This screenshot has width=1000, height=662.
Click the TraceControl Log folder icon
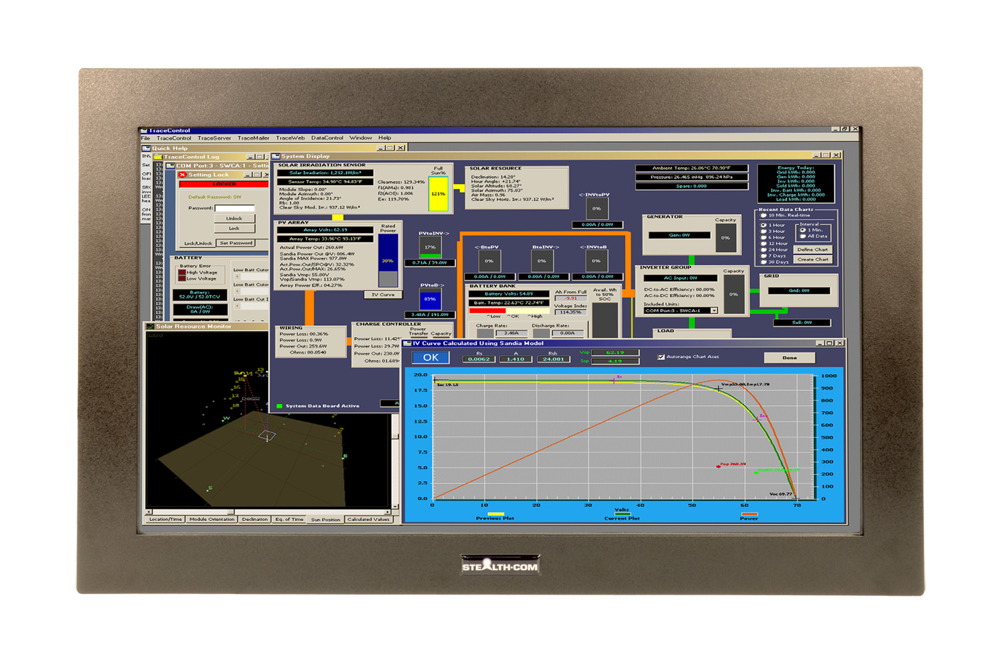(x=158, y=157)
